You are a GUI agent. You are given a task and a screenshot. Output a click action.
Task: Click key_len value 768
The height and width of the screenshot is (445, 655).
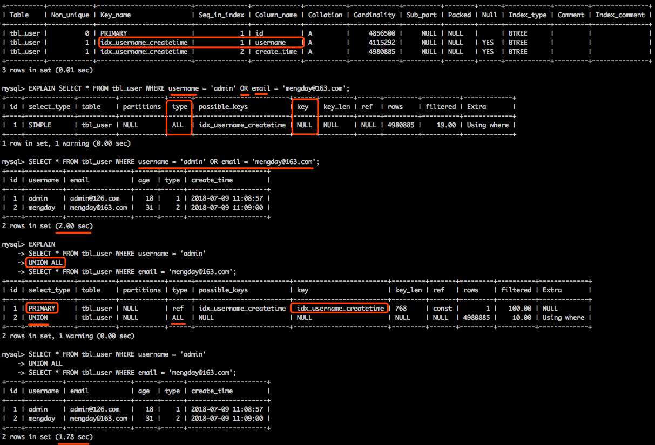click(401, 309)
